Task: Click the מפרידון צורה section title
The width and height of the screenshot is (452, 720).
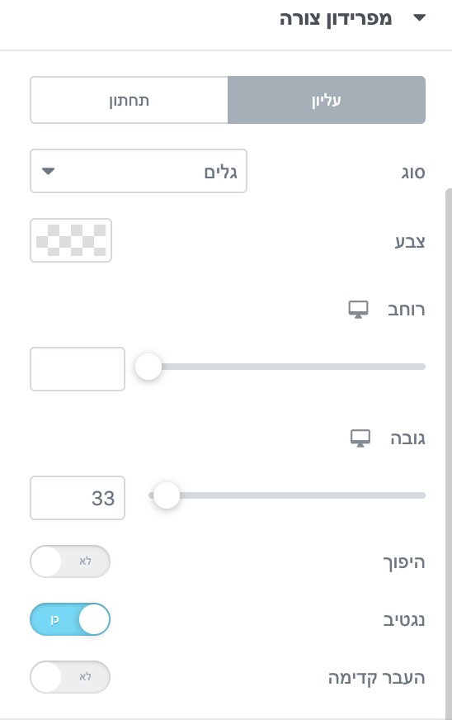Action: click(336, 19)
